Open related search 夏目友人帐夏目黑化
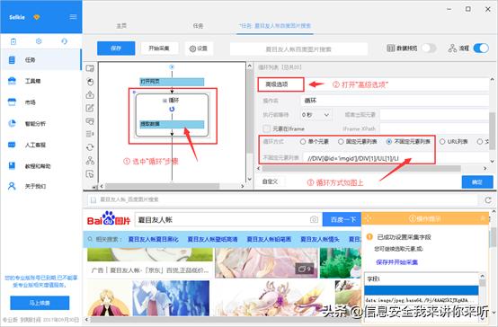 (153, 239)
